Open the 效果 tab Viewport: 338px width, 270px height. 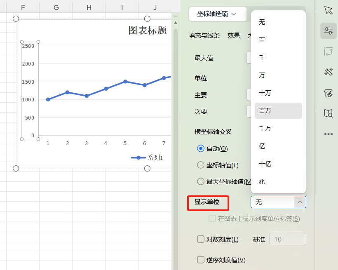point(233,35)
